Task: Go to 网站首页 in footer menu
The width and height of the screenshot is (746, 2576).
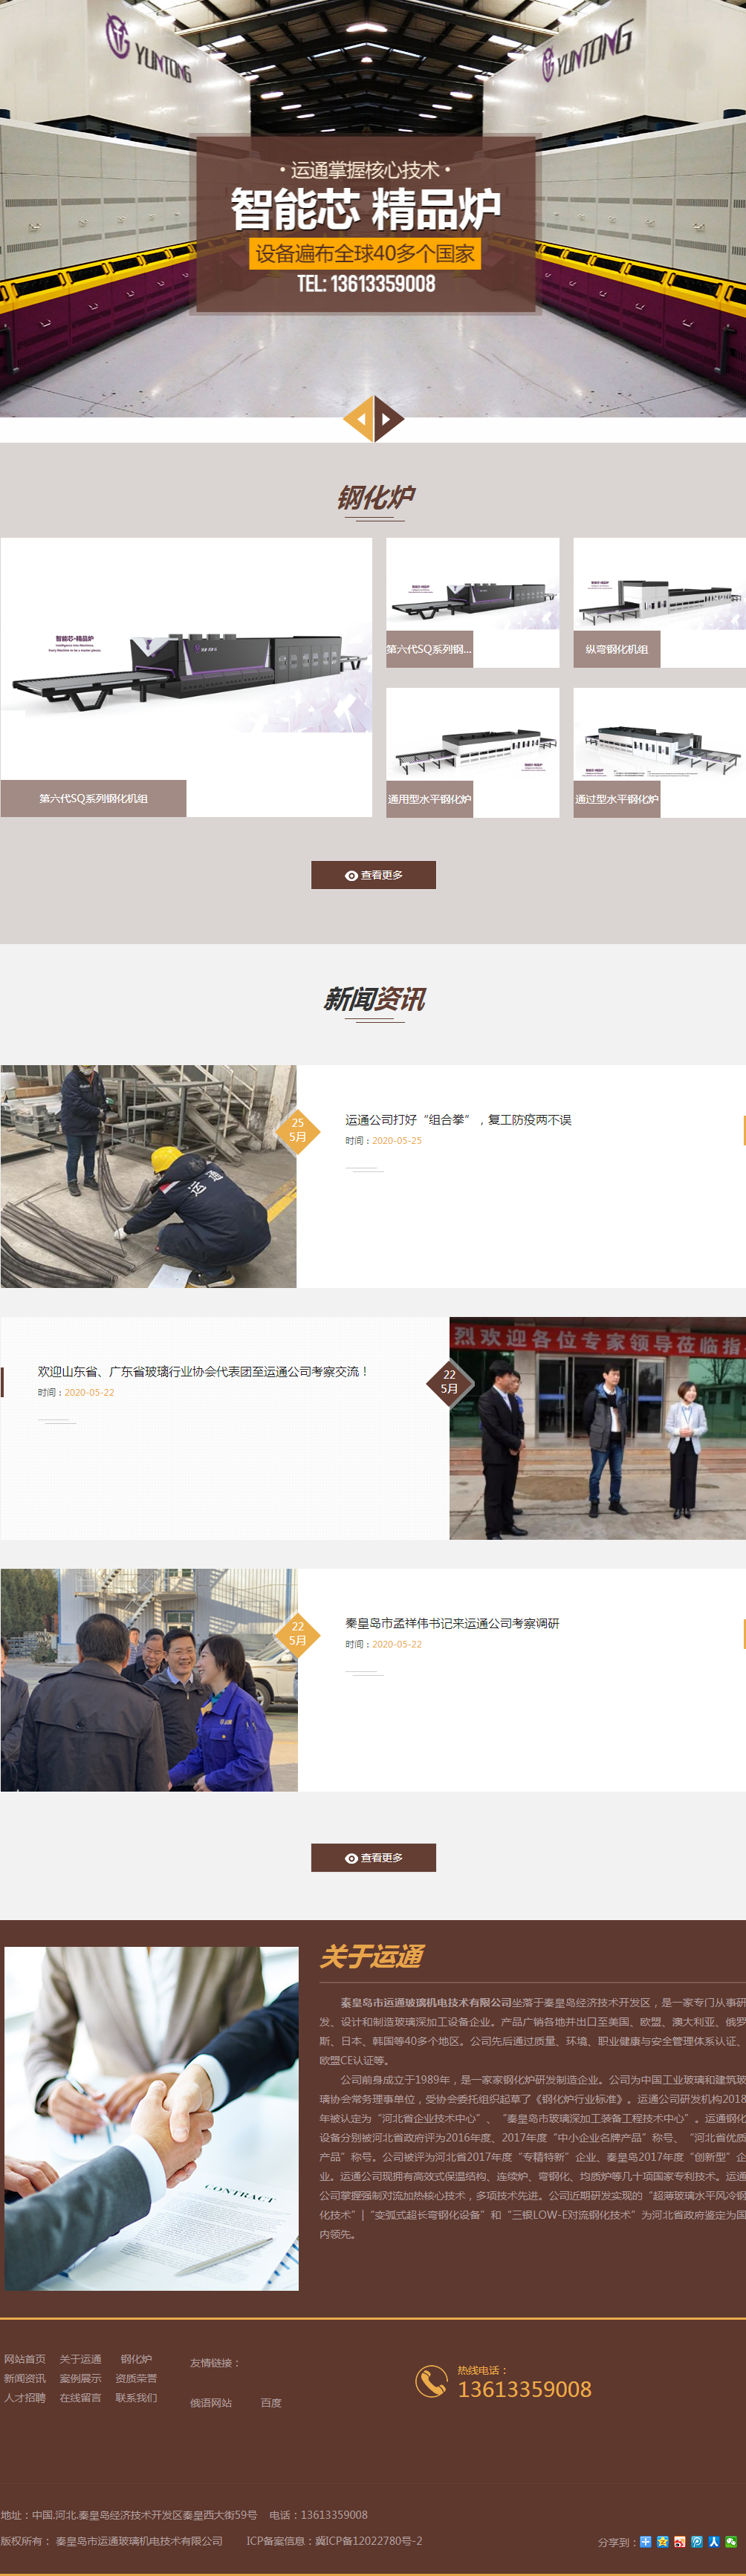Action: (x=24, y=2359)
